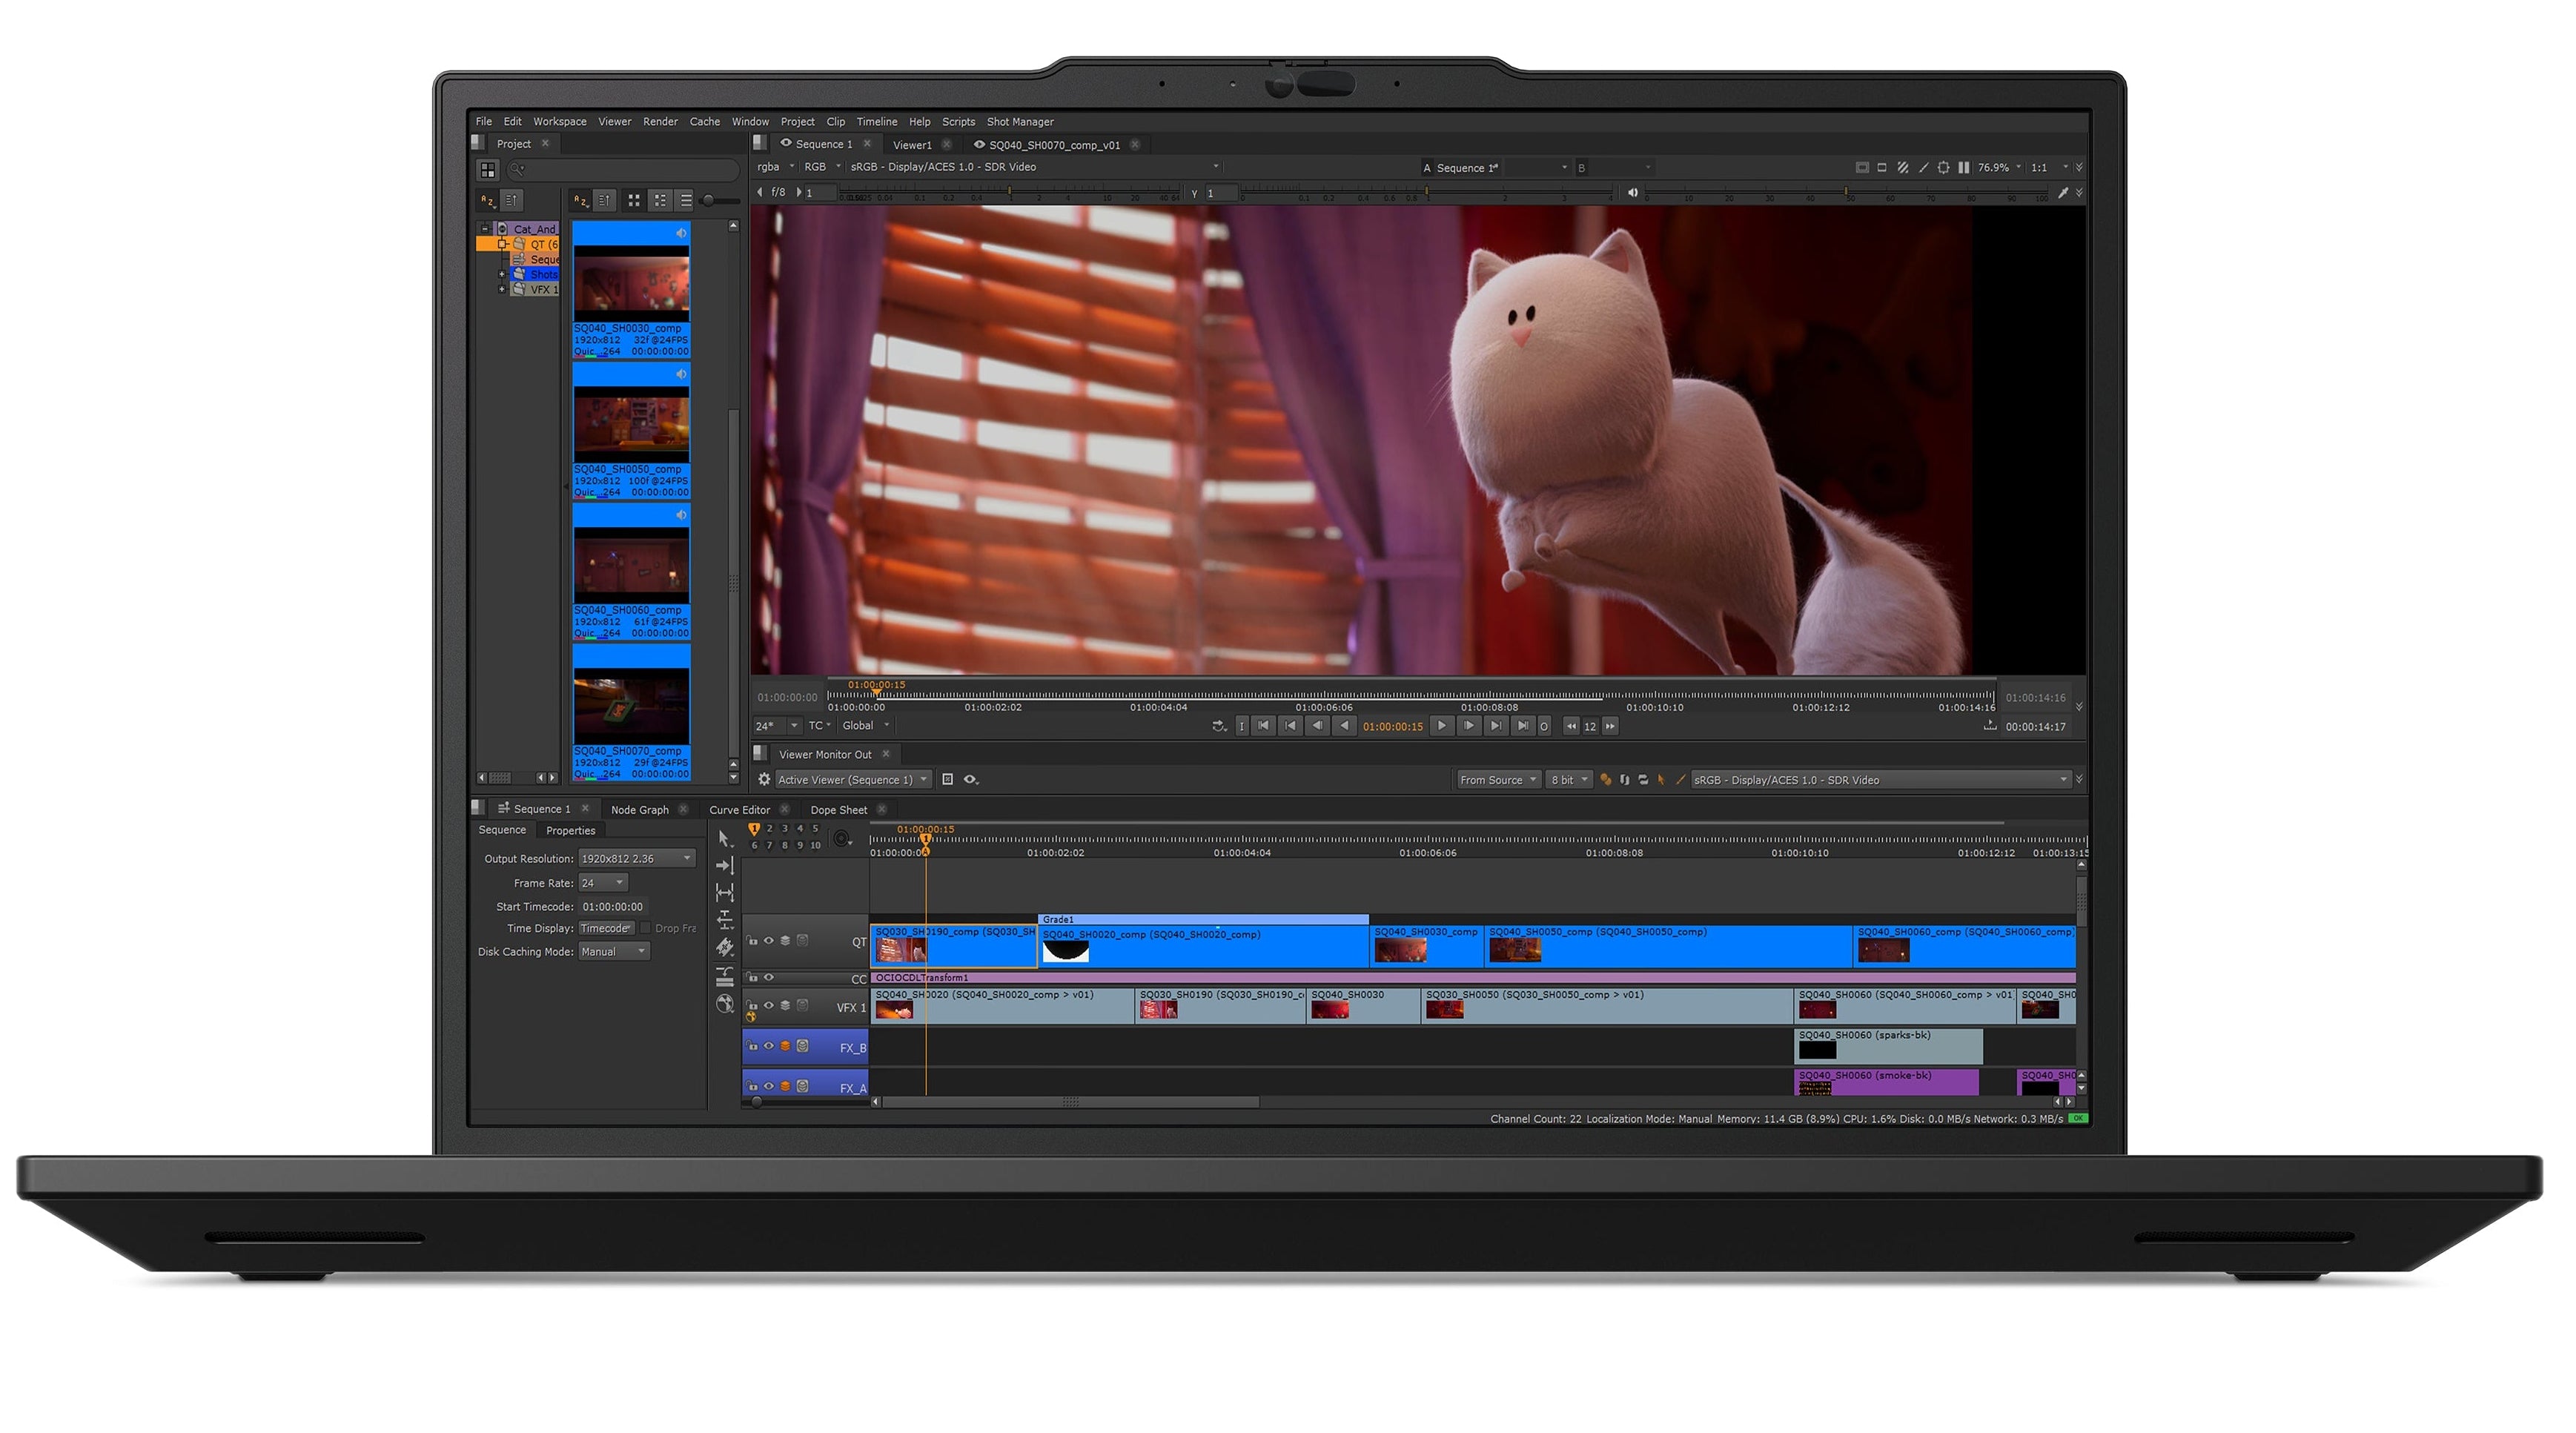Click the playback loop mode icon

1219,727
